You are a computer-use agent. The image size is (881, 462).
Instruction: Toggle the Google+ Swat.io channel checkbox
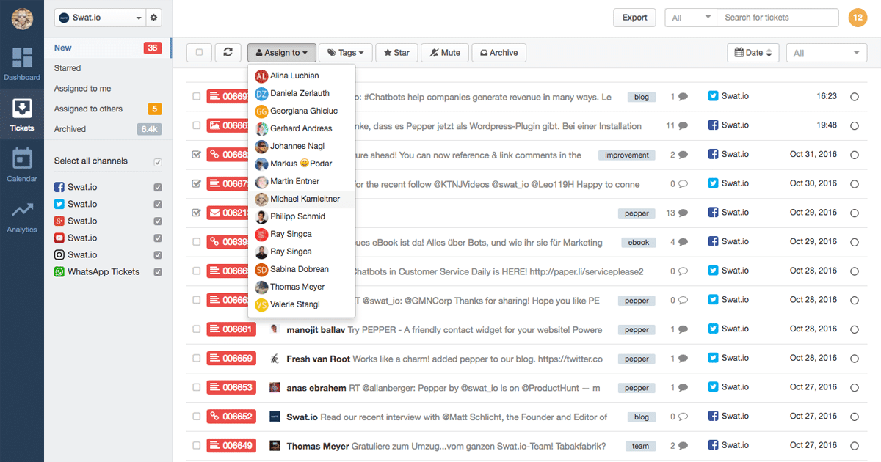pos(157,221)
